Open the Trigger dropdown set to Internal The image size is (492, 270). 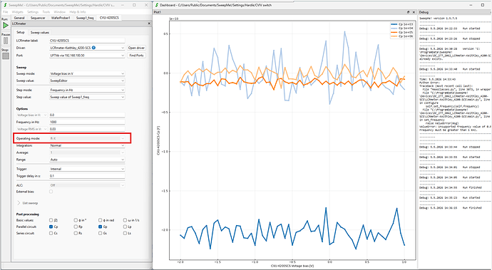pyautogui.click(x=87, y=169)
